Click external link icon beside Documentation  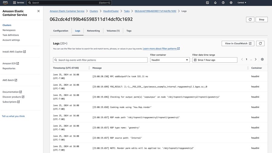point(21,92)
